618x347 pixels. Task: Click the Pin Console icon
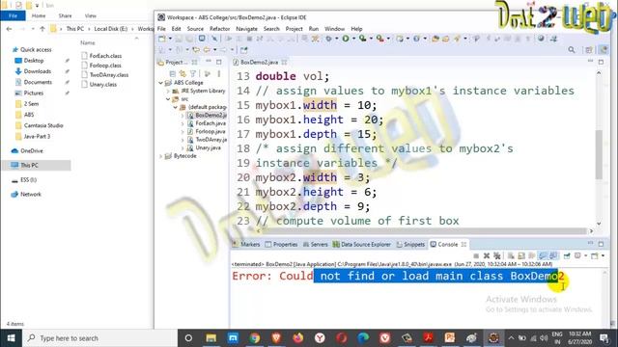point(567,255)
